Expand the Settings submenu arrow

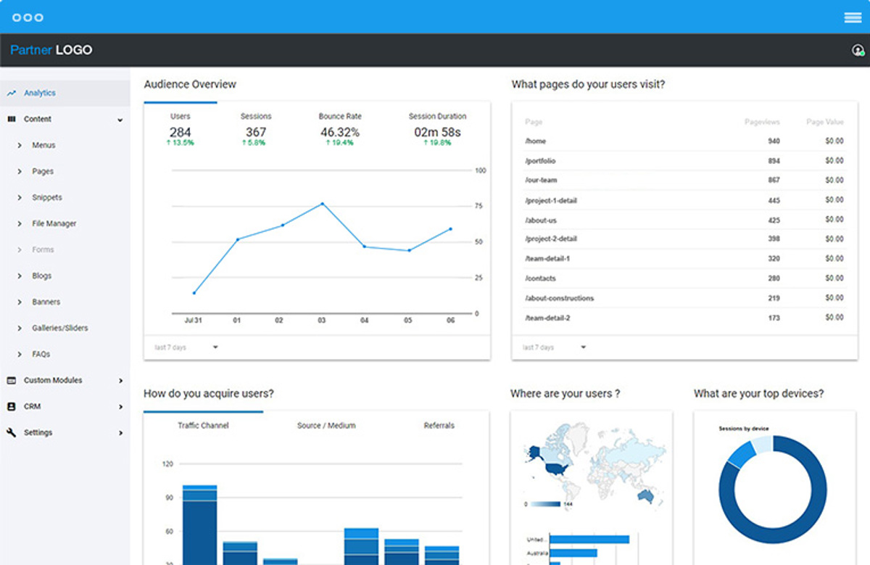click(x=120, y=433)
